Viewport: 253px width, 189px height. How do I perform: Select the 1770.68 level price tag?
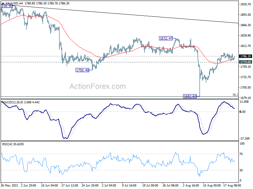tap(245, 62)
